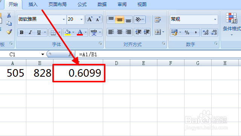The height and width of the screenshot is (136, 241).
Task: Open merge cells dropdown arrow
Action: pos(163,32)
